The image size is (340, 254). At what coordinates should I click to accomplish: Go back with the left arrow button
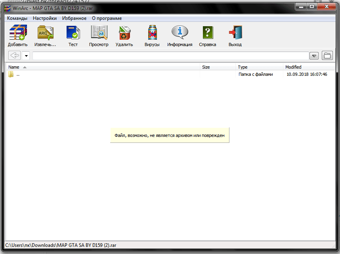coord(15,56)
